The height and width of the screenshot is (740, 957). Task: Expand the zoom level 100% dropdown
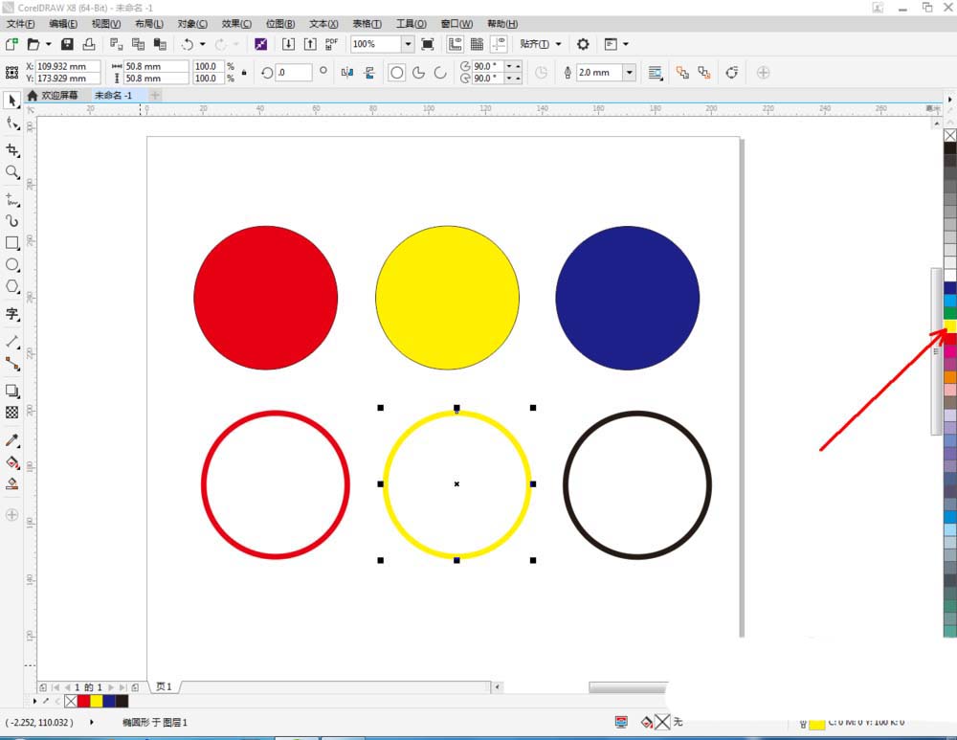pos(408,44)
